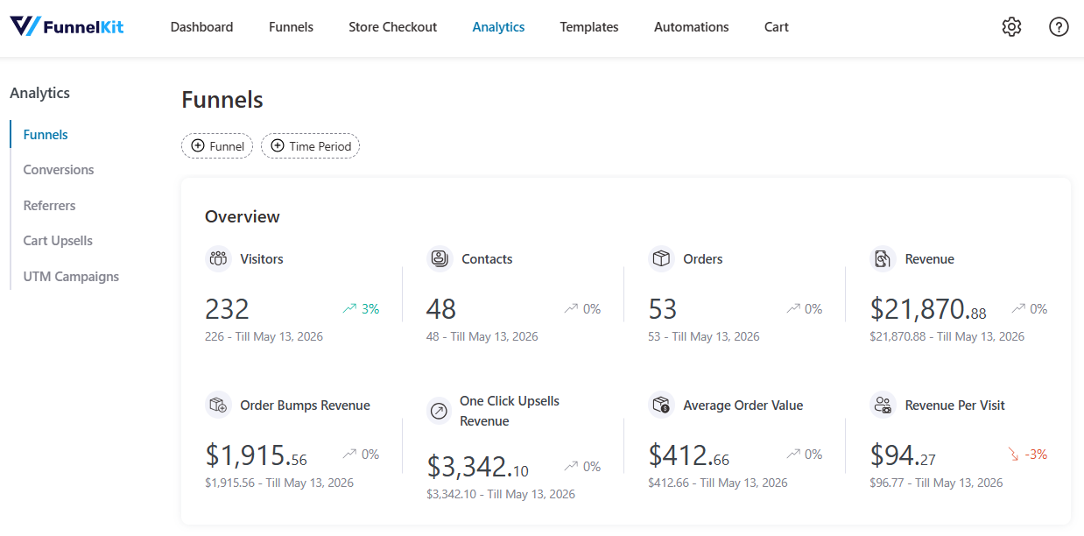Click the Order Bumps Revenue label
The image size is (1084, 536).
click(x=305, y=406)
